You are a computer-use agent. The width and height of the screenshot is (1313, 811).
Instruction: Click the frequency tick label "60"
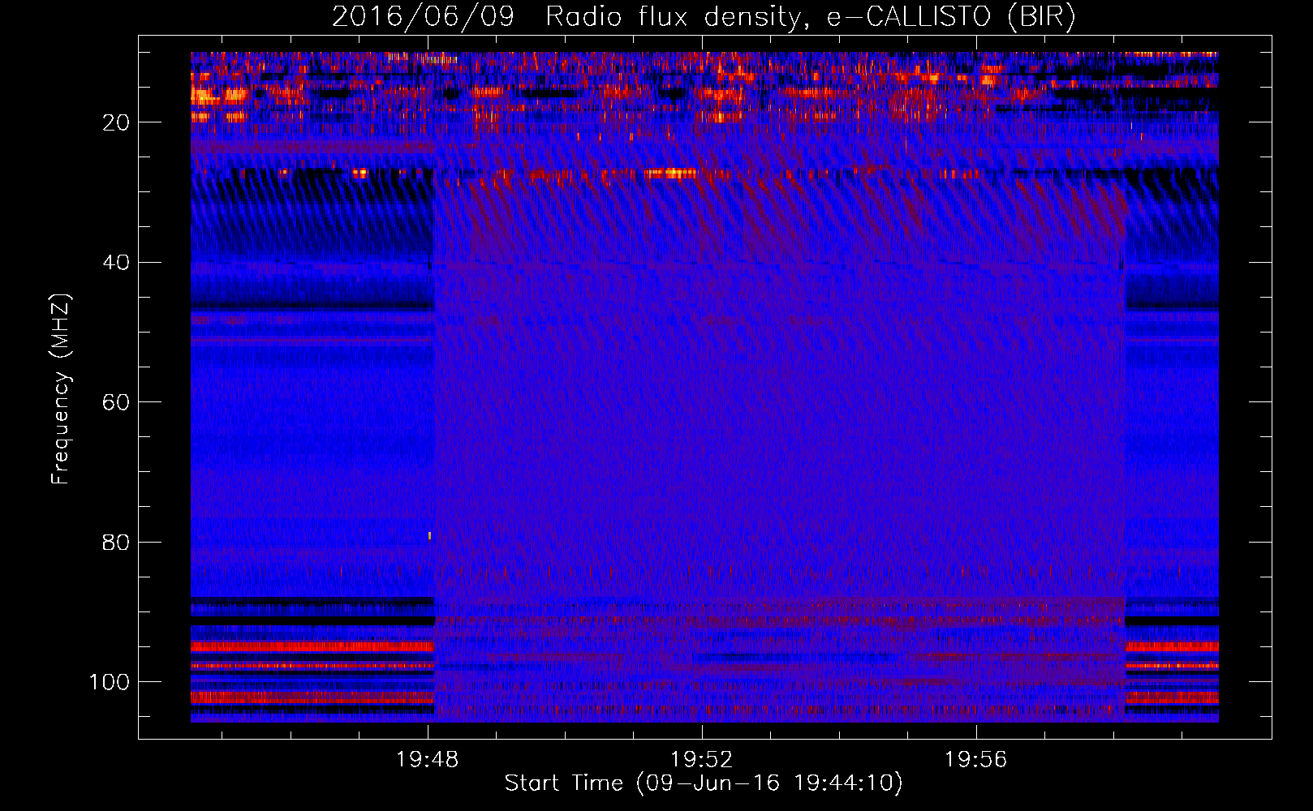coord(116,403)
